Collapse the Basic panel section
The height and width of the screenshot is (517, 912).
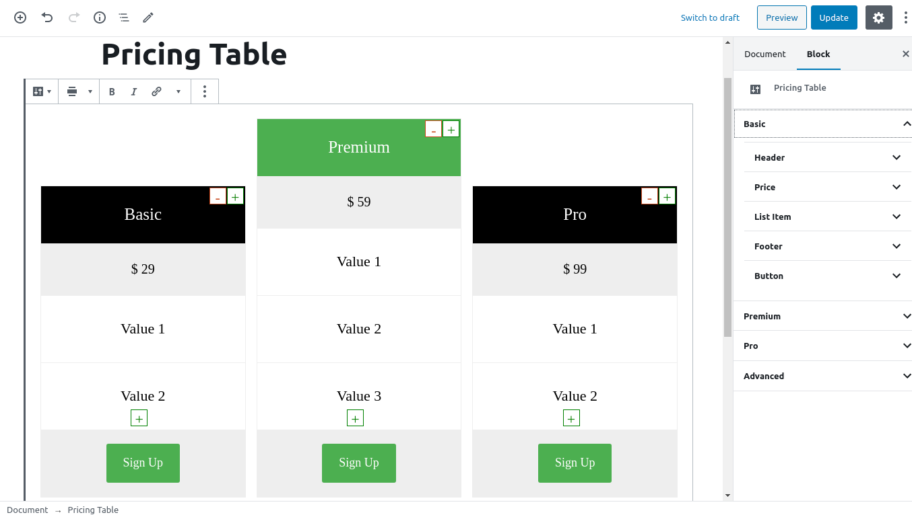click(823, 124)
